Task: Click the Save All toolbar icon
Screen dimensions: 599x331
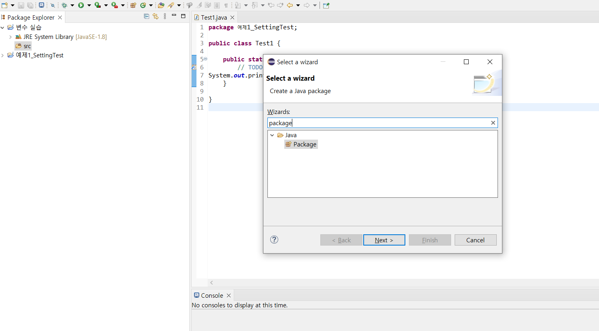Action: 30,5
